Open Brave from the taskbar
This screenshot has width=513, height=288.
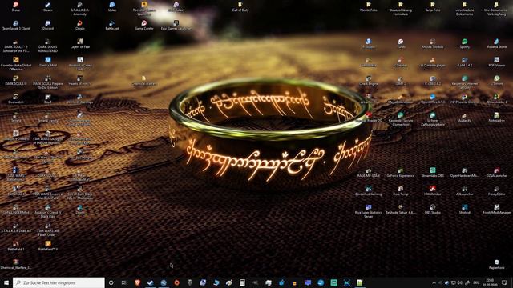137,282
